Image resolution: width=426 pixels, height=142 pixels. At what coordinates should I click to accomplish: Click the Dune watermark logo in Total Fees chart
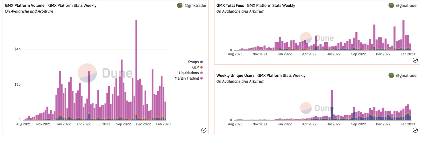click(x=317, y=38)
